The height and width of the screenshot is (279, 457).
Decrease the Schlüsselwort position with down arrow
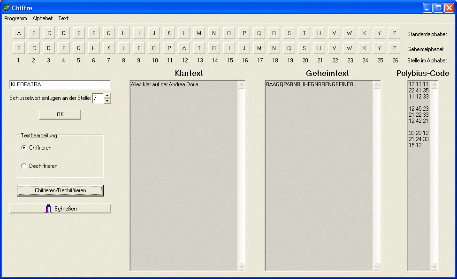[107, 101]
